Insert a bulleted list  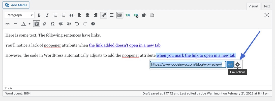pos(55,15)
